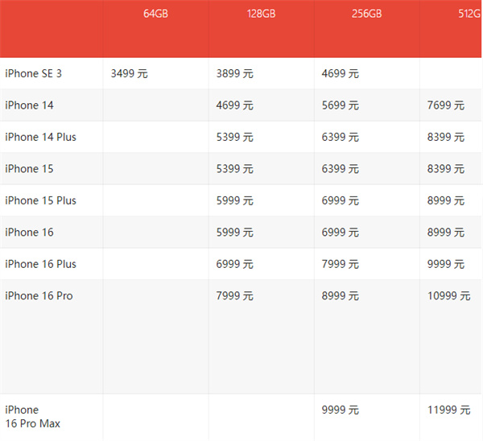Click the 128GB column header

261,14
